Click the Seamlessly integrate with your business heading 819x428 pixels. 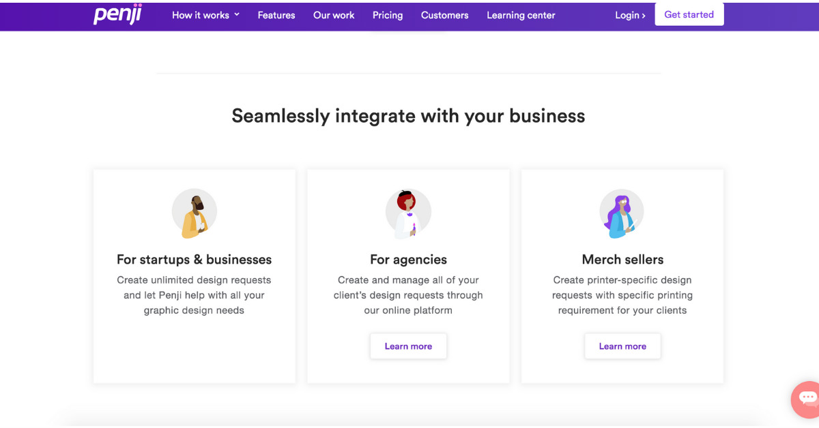pos(408,116)
